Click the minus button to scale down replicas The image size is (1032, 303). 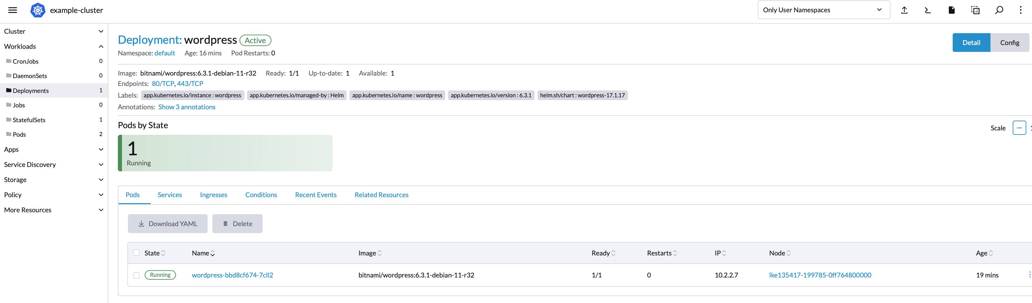click(x=1020, y=128)
